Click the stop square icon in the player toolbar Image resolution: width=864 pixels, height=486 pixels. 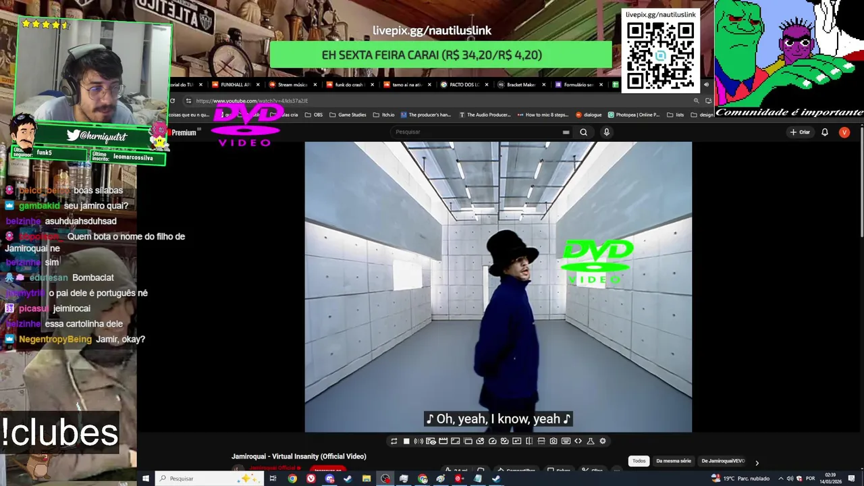[406, 441]
